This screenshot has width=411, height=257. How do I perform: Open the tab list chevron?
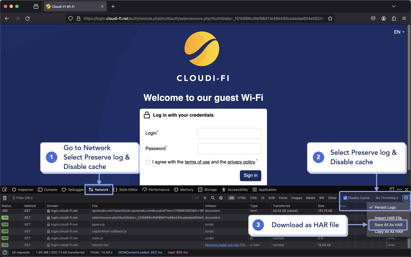(x=394, y=6)
